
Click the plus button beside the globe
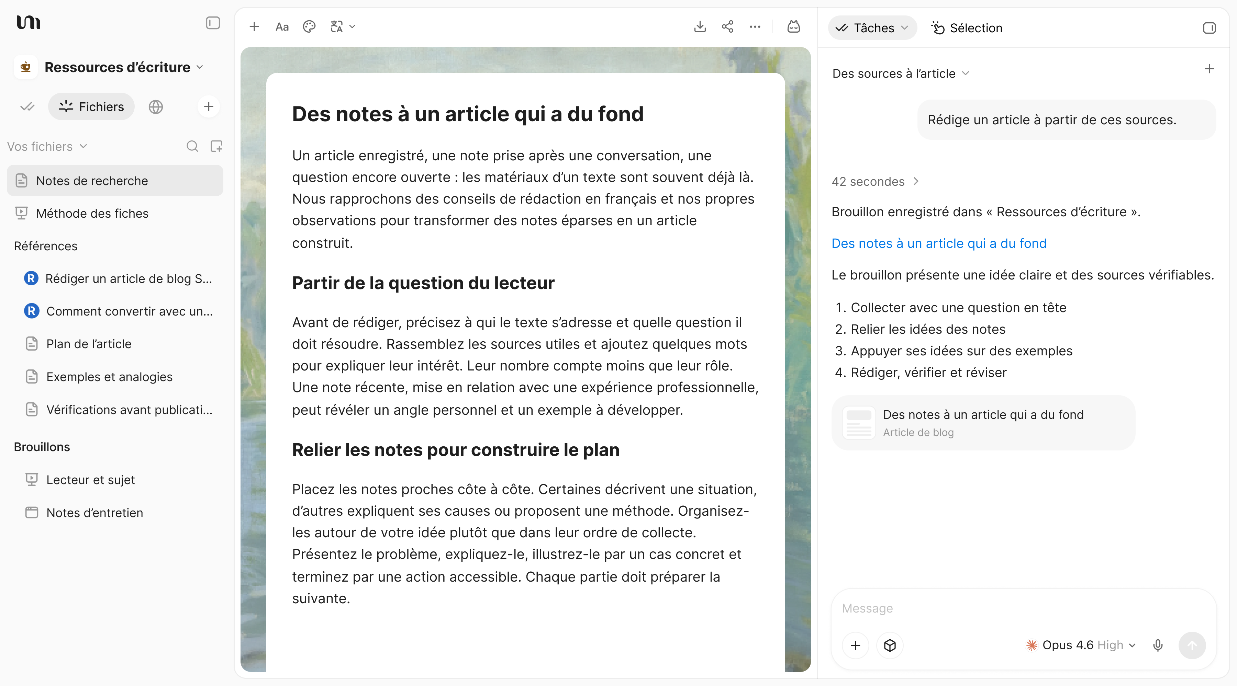coord(209,106)
